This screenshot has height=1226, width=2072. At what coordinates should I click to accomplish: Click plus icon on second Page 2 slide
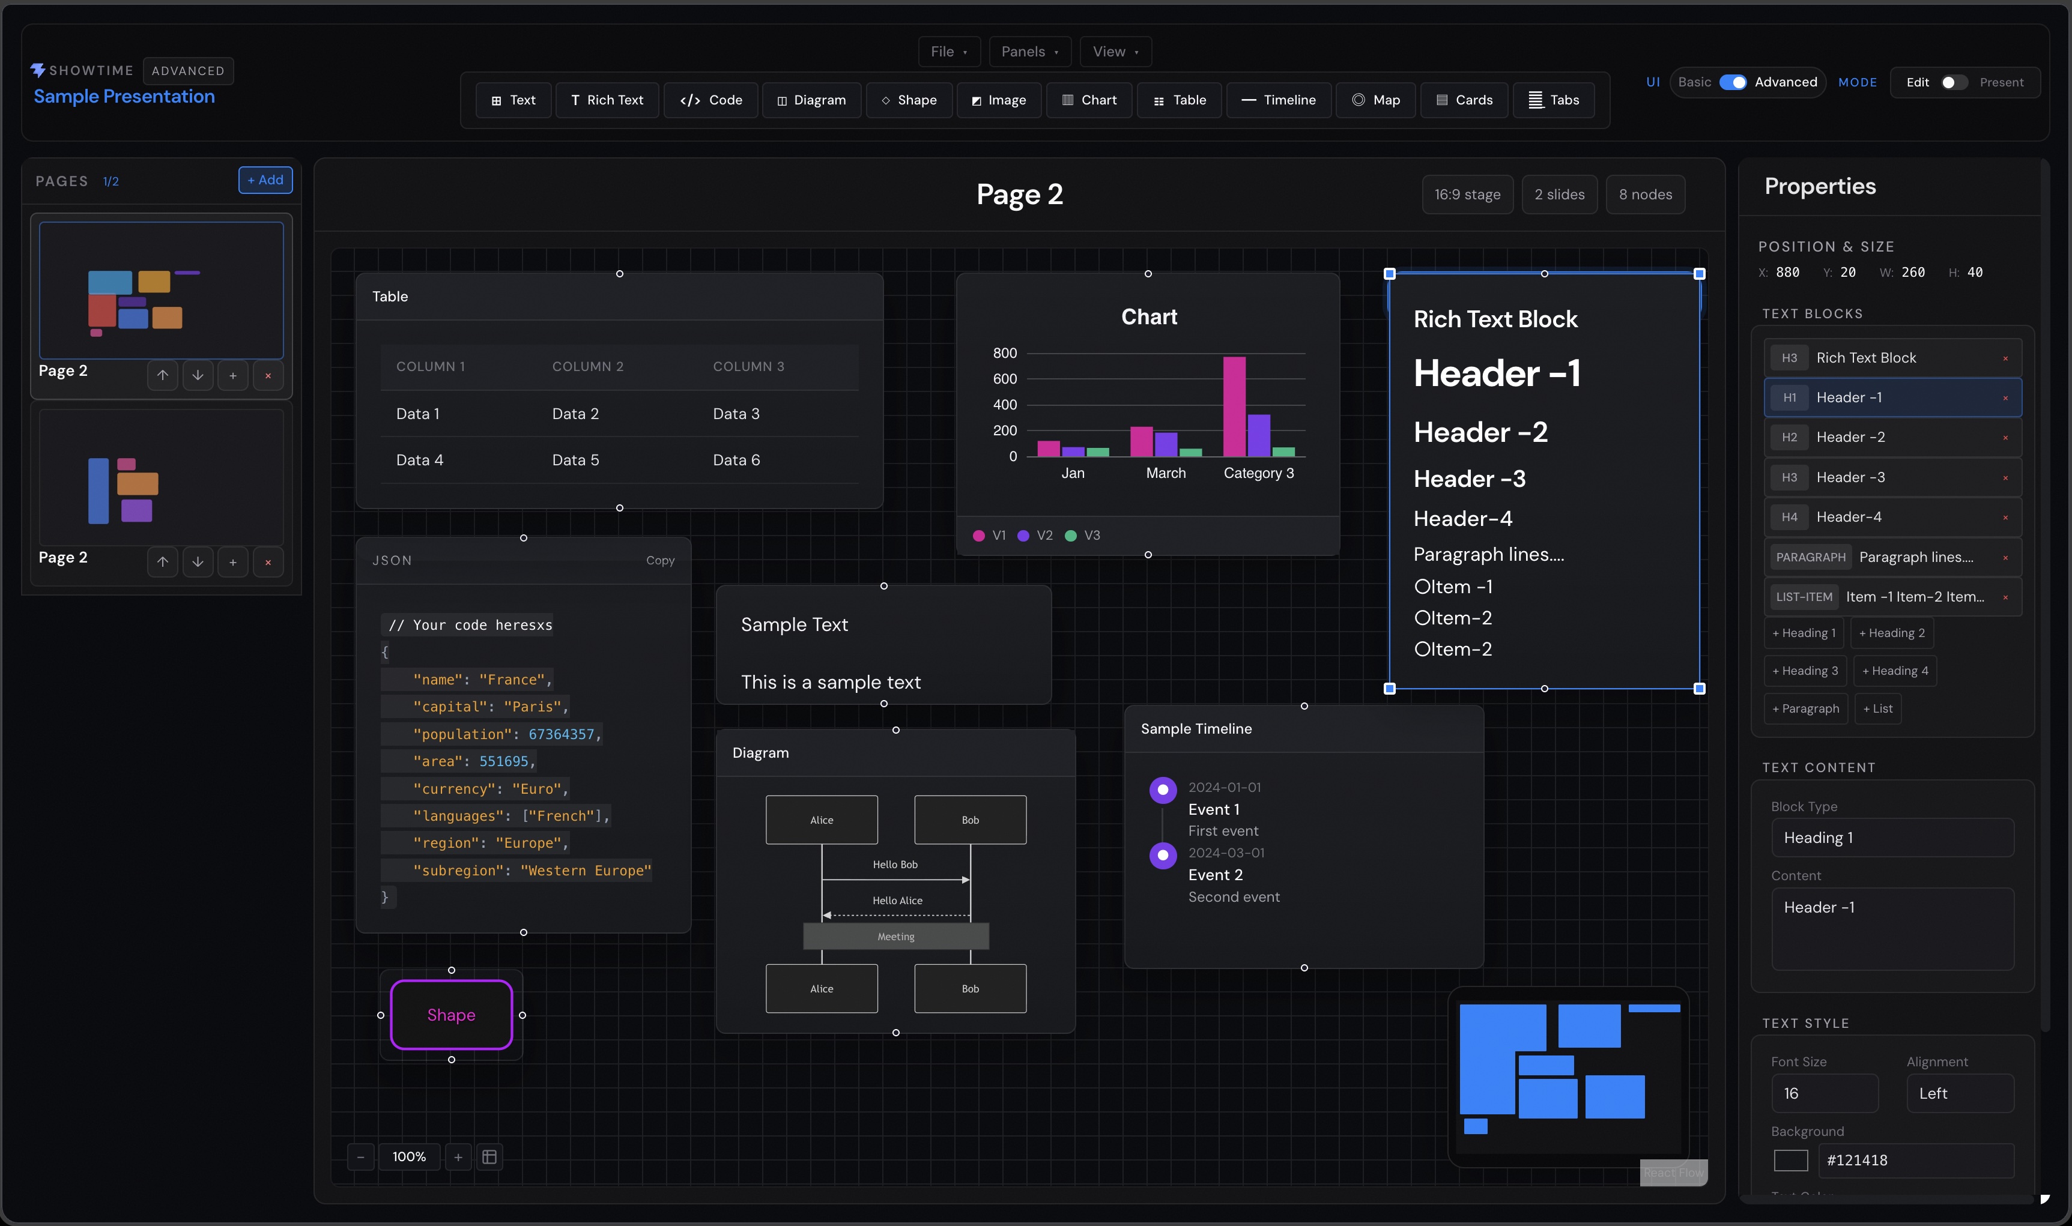(233, 562)
